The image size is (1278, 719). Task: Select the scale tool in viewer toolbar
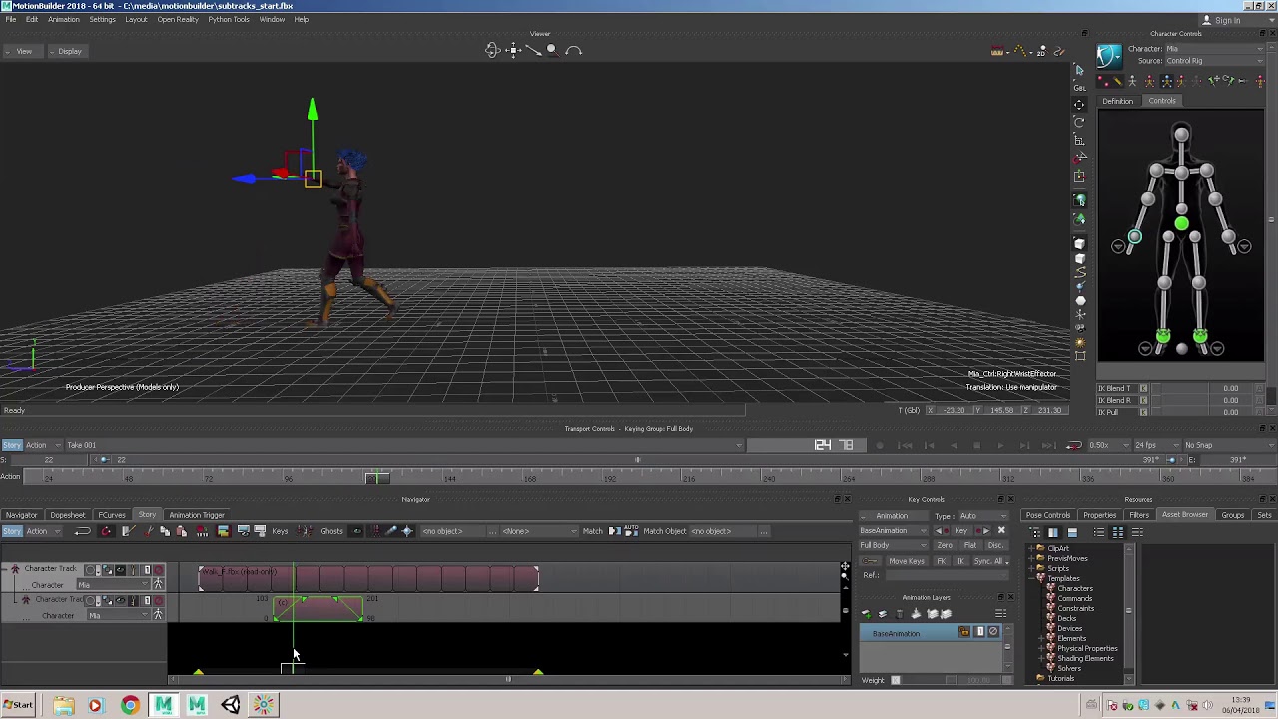coord(1079,140)
